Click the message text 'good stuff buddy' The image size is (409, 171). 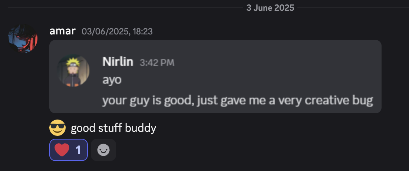pyautogui.click(x=113, y=128)
